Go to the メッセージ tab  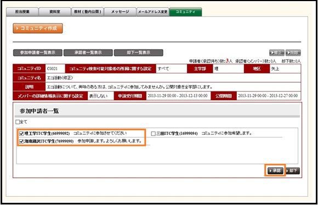(x=120, y=12)
